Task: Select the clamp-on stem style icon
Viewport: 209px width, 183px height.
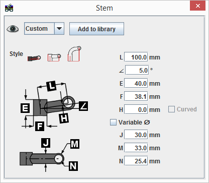Action: [54, 57]
